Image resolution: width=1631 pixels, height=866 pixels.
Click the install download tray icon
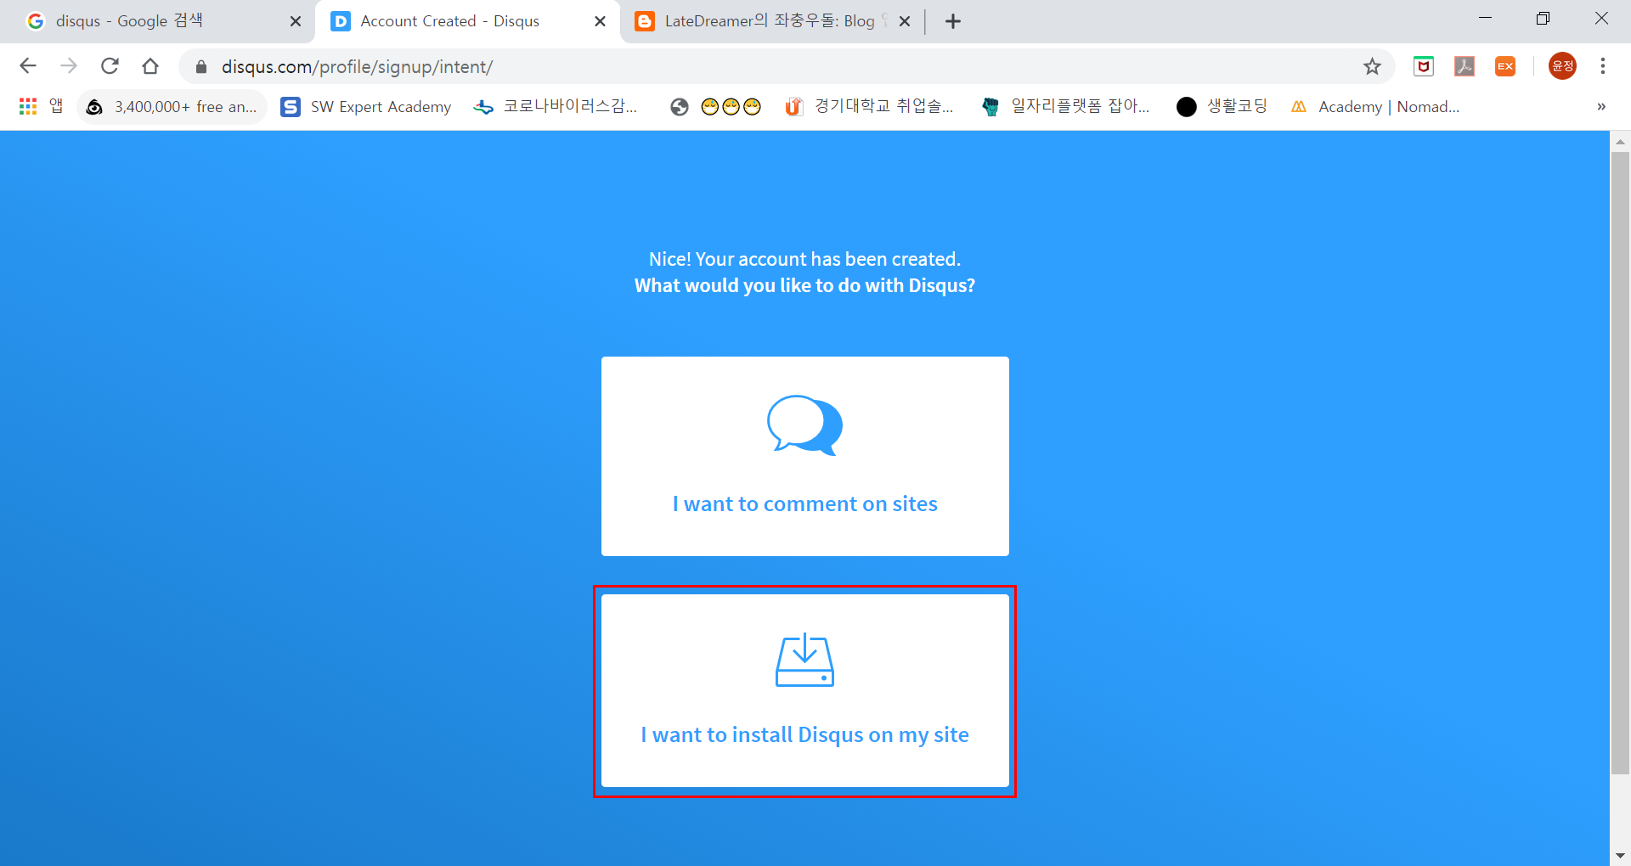(x=804, y=660)
